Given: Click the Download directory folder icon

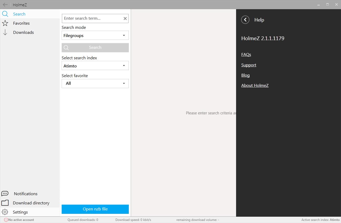Looking at the screenshot, I should pos(5,203).
